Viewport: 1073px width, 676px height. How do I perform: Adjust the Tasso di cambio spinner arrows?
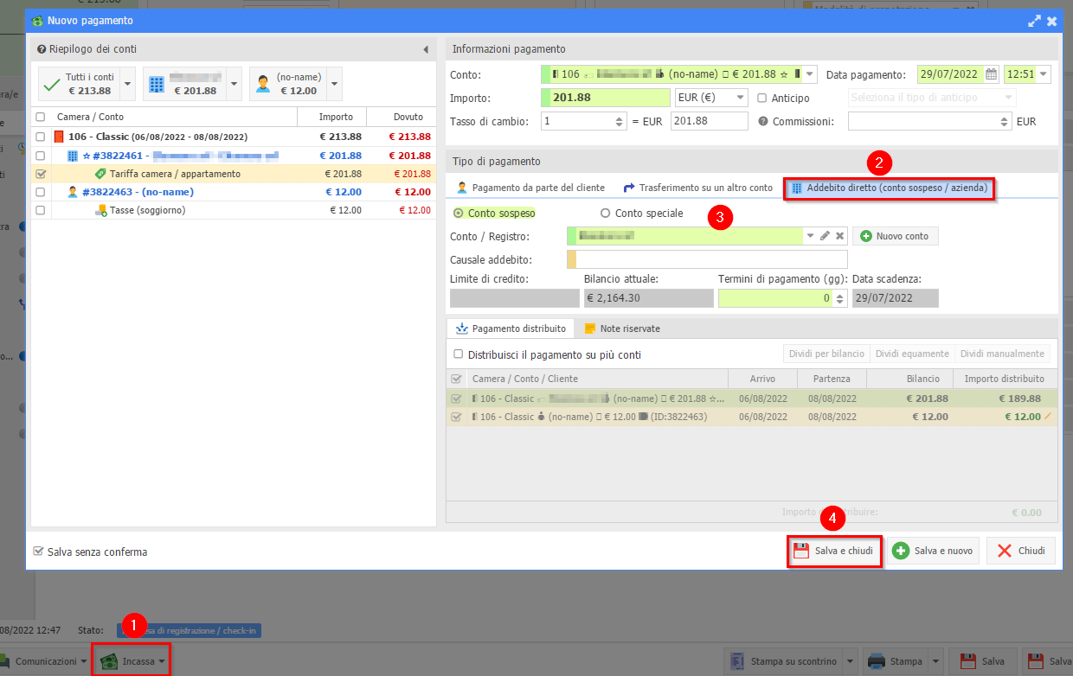pos(620,122)
